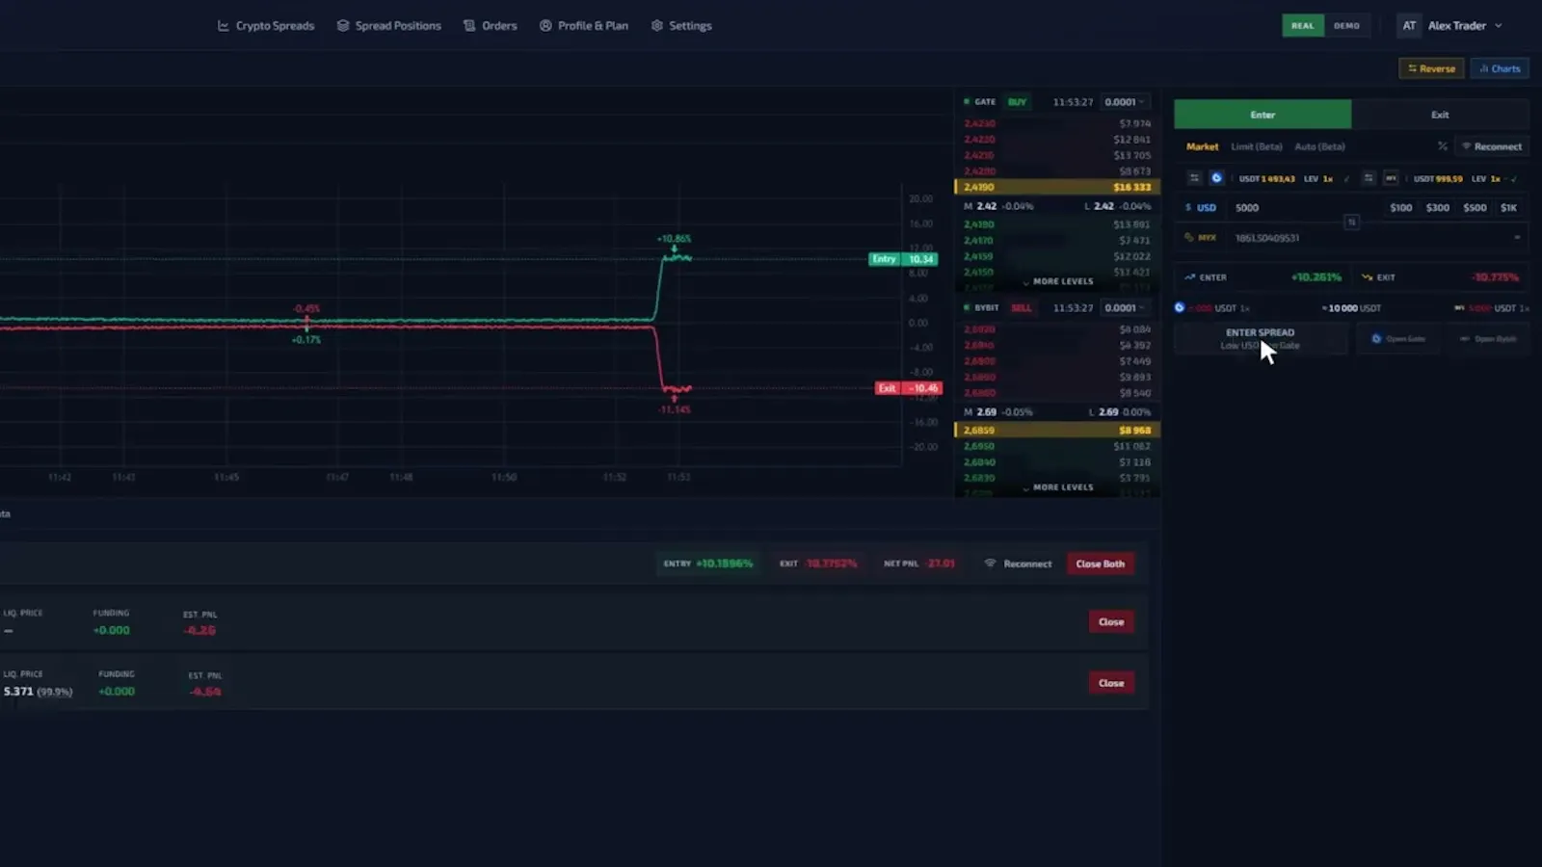Expand More Levels in the Gate order book

[x=1057, y=281]
